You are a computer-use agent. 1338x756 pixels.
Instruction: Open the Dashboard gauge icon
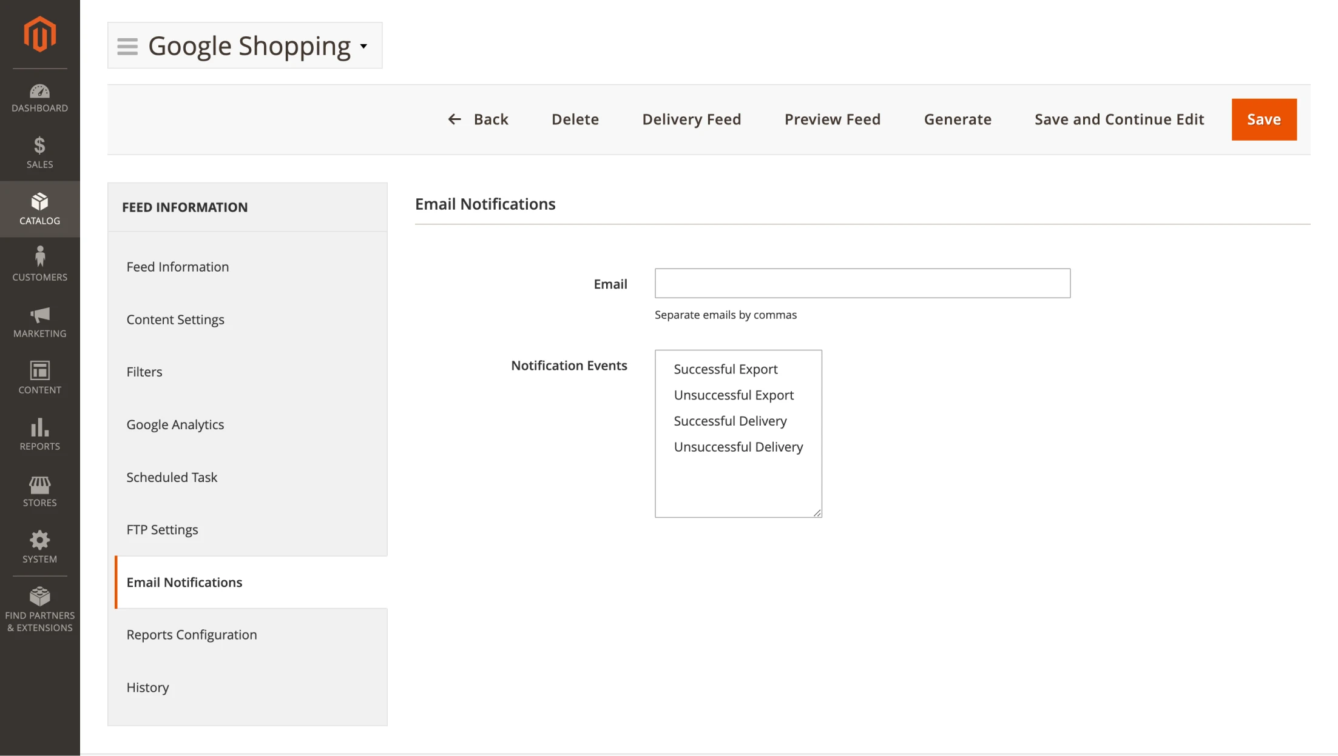point(39,92)
